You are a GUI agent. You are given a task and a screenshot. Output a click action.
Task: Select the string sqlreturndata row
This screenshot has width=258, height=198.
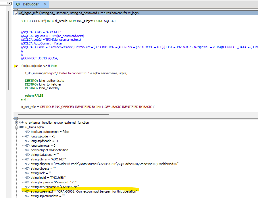pyautogui.click(x=48, y=196)
